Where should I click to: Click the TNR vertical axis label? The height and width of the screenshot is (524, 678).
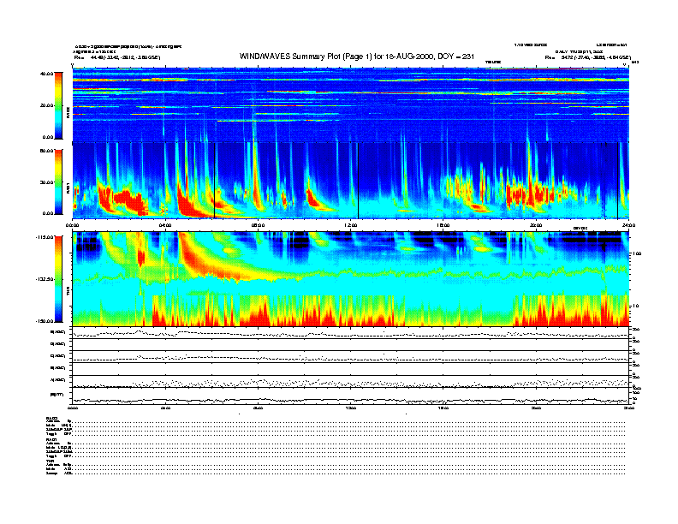pos(68,293)
